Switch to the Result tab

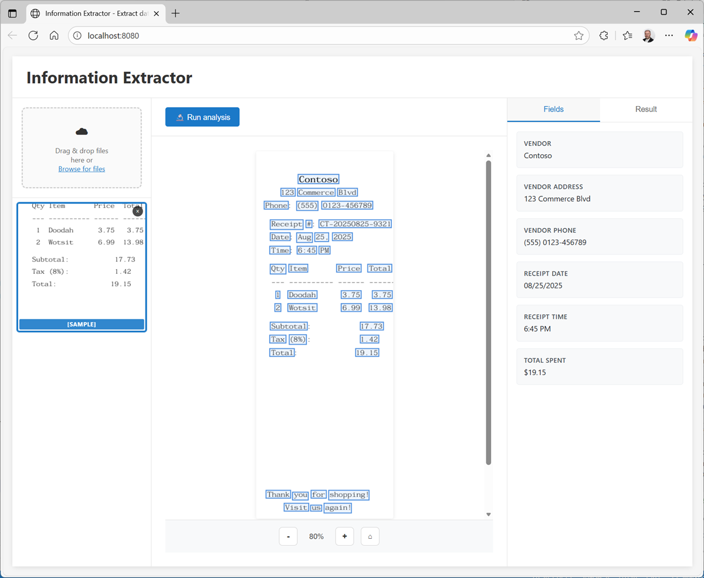click(x=645, y=110)
